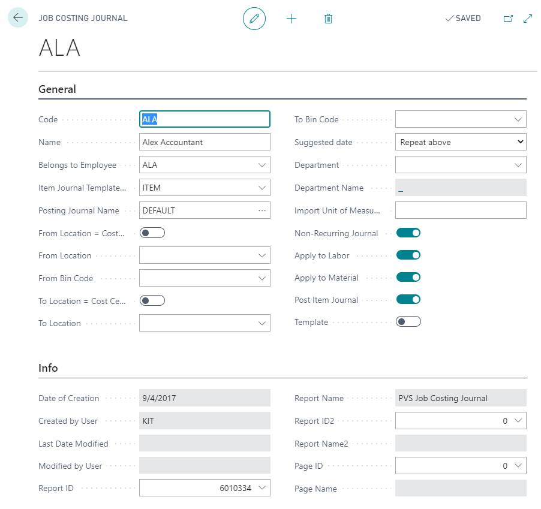Image resolution: width=541 pixels, height=509 pixels.
Task: Expand From Location dropdown
Action: coord(262,255)
